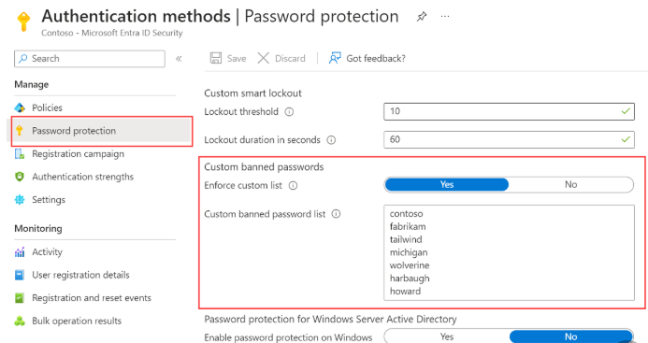Click the Lockout threshold input field

tap(509, 111)
